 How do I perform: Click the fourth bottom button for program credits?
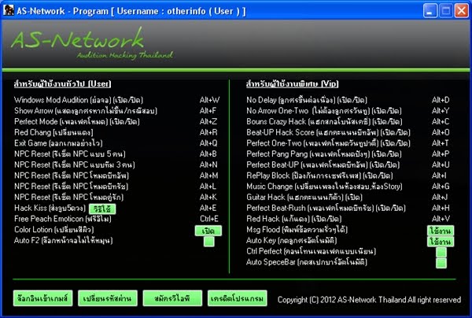[238, 298]
